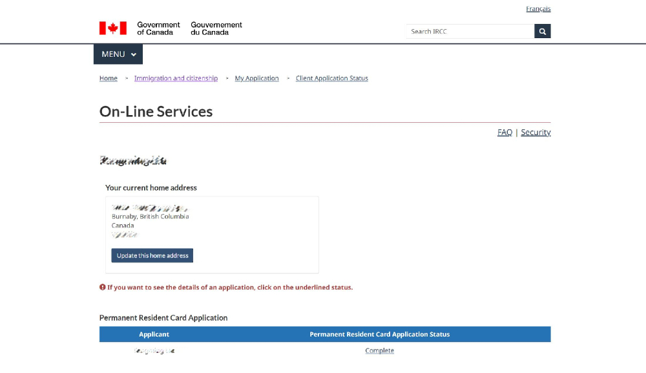Focus the Search IRCC input field

pos(470,31)
